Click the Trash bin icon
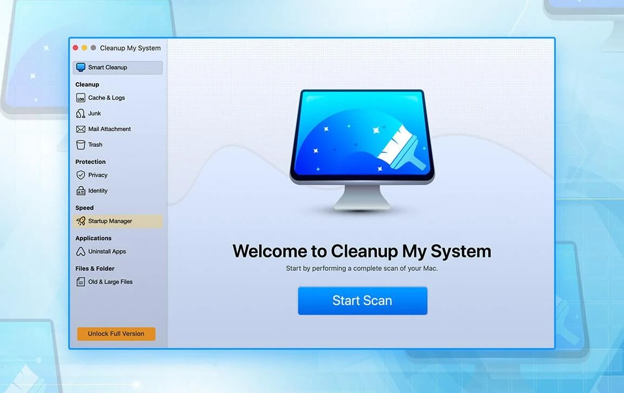This screenshot has width=624, height=393. [x=81, y=145]
